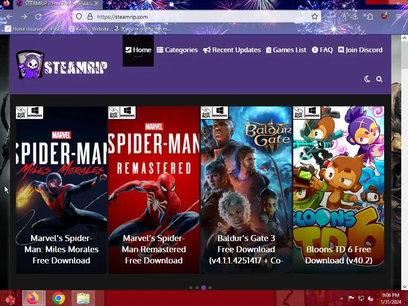Click the network tray icon
The image size is (408, 306).
click(361, 298)
